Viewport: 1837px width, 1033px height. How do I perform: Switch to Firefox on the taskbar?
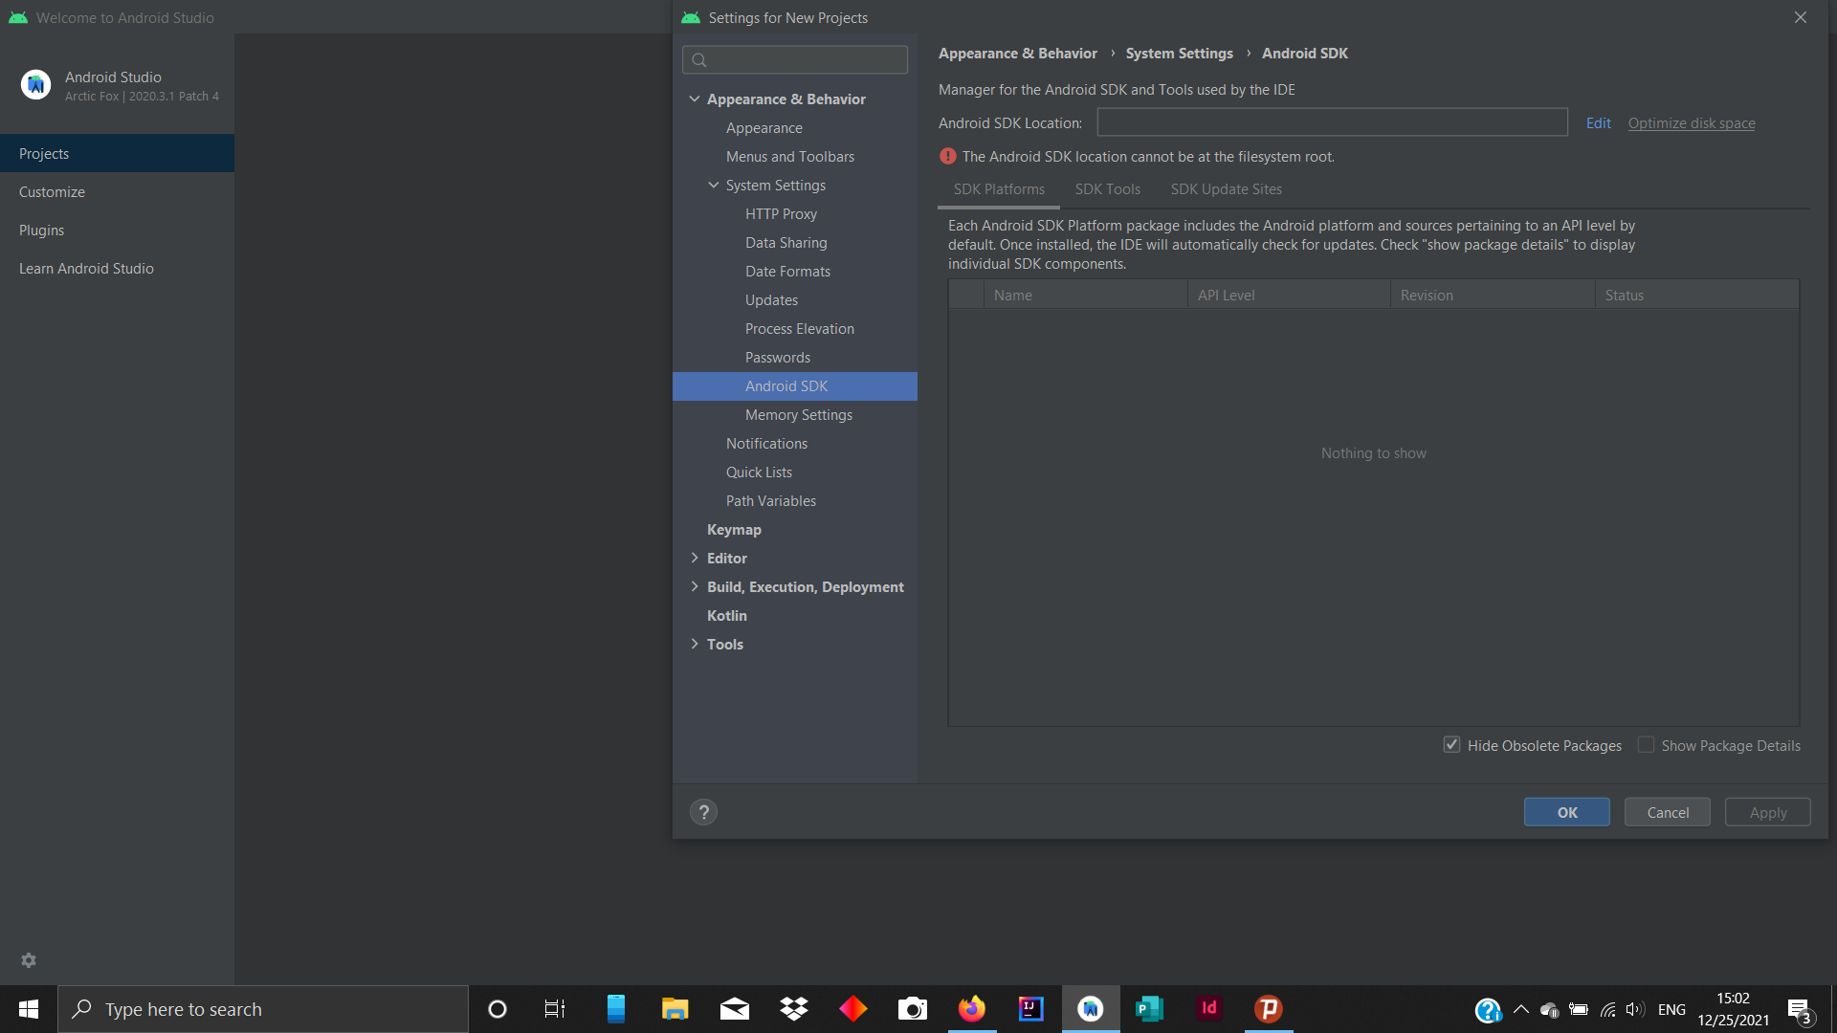(x=972, y=1009)
